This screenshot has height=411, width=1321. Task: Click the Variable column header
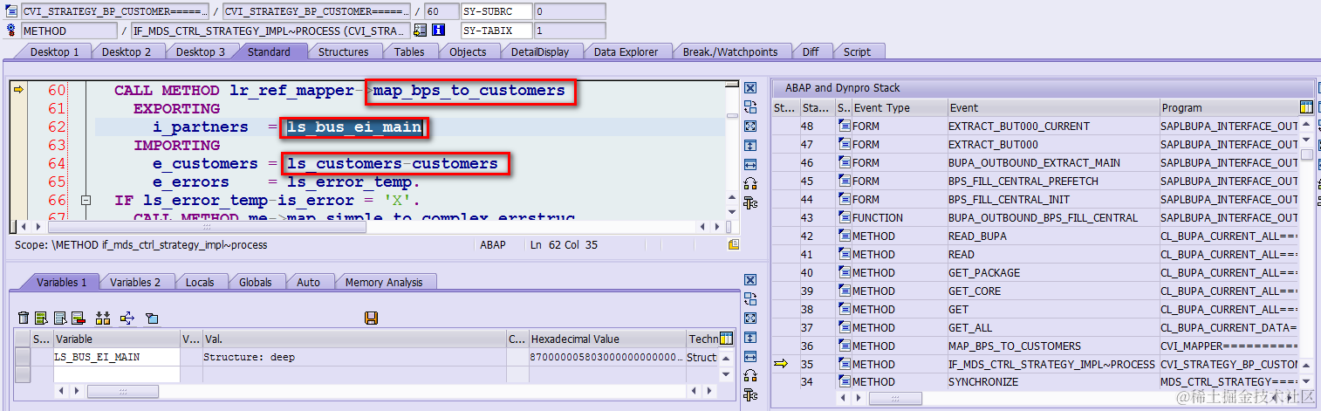coord(116,339)
